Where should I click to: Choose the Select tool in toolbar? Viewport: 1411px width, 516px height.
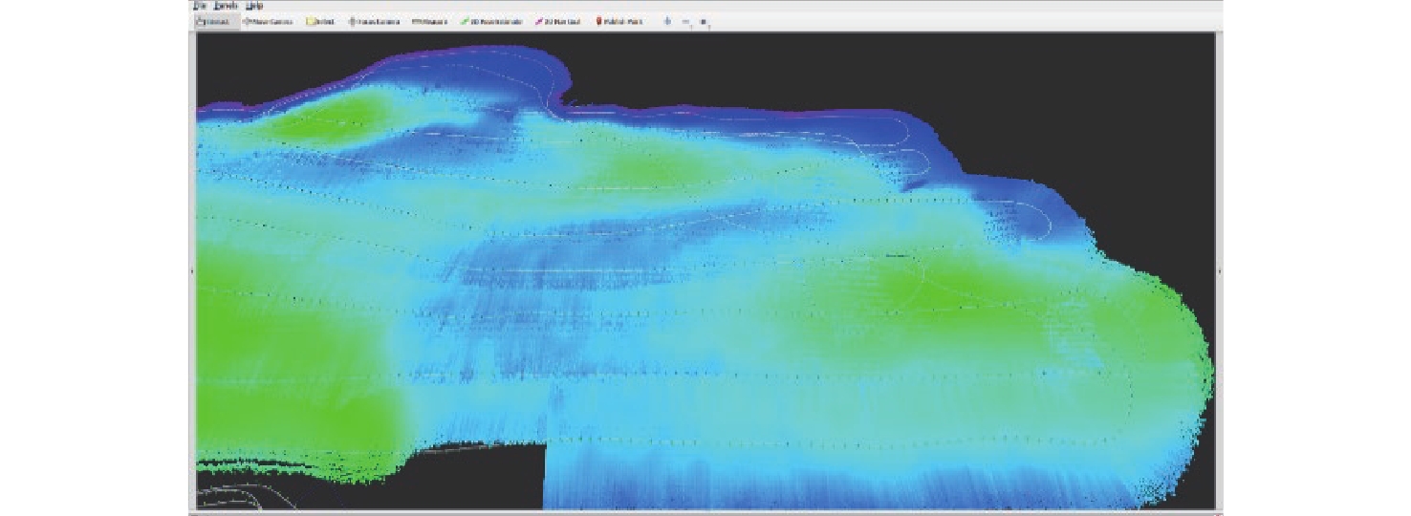pyautogui.click(x=320, y=21)
